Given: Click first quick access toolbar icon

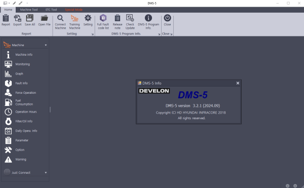Looking at the screenshot, I should pyautogui.click(x=5, y=3).
